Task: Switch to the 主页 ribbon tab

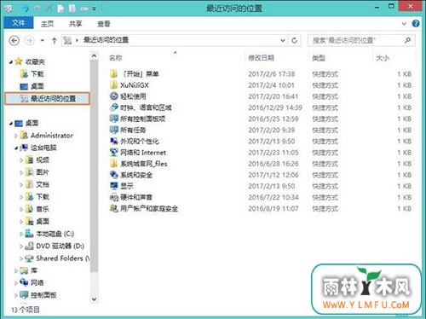Action: coord(48,24)
